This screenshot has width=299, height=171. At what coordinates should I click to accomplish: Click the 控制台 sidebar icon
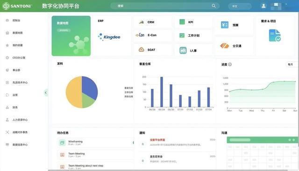click(7, 21)
